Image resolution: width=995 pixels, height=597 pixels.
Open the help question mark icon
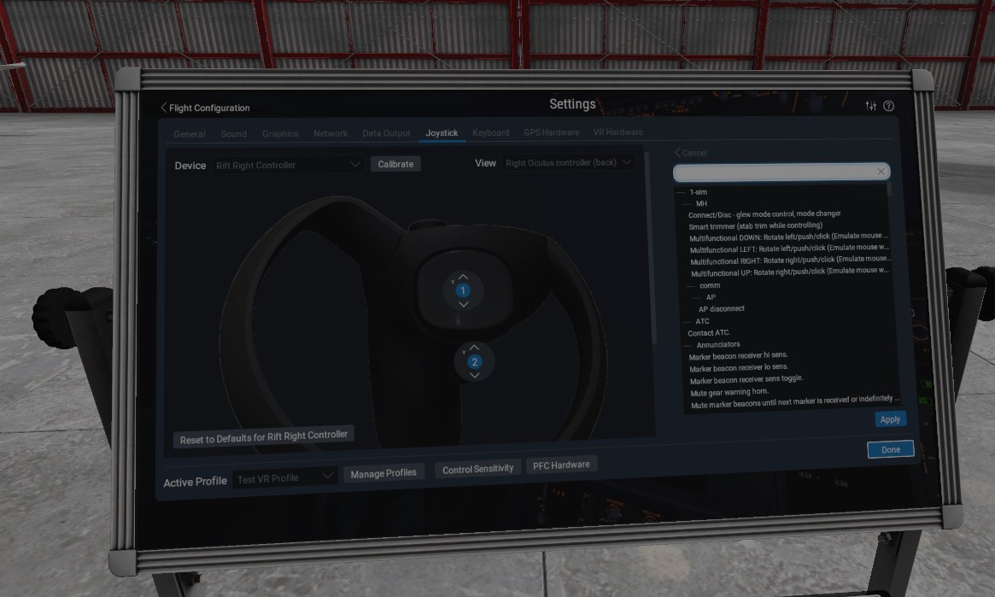coord(888,106)
